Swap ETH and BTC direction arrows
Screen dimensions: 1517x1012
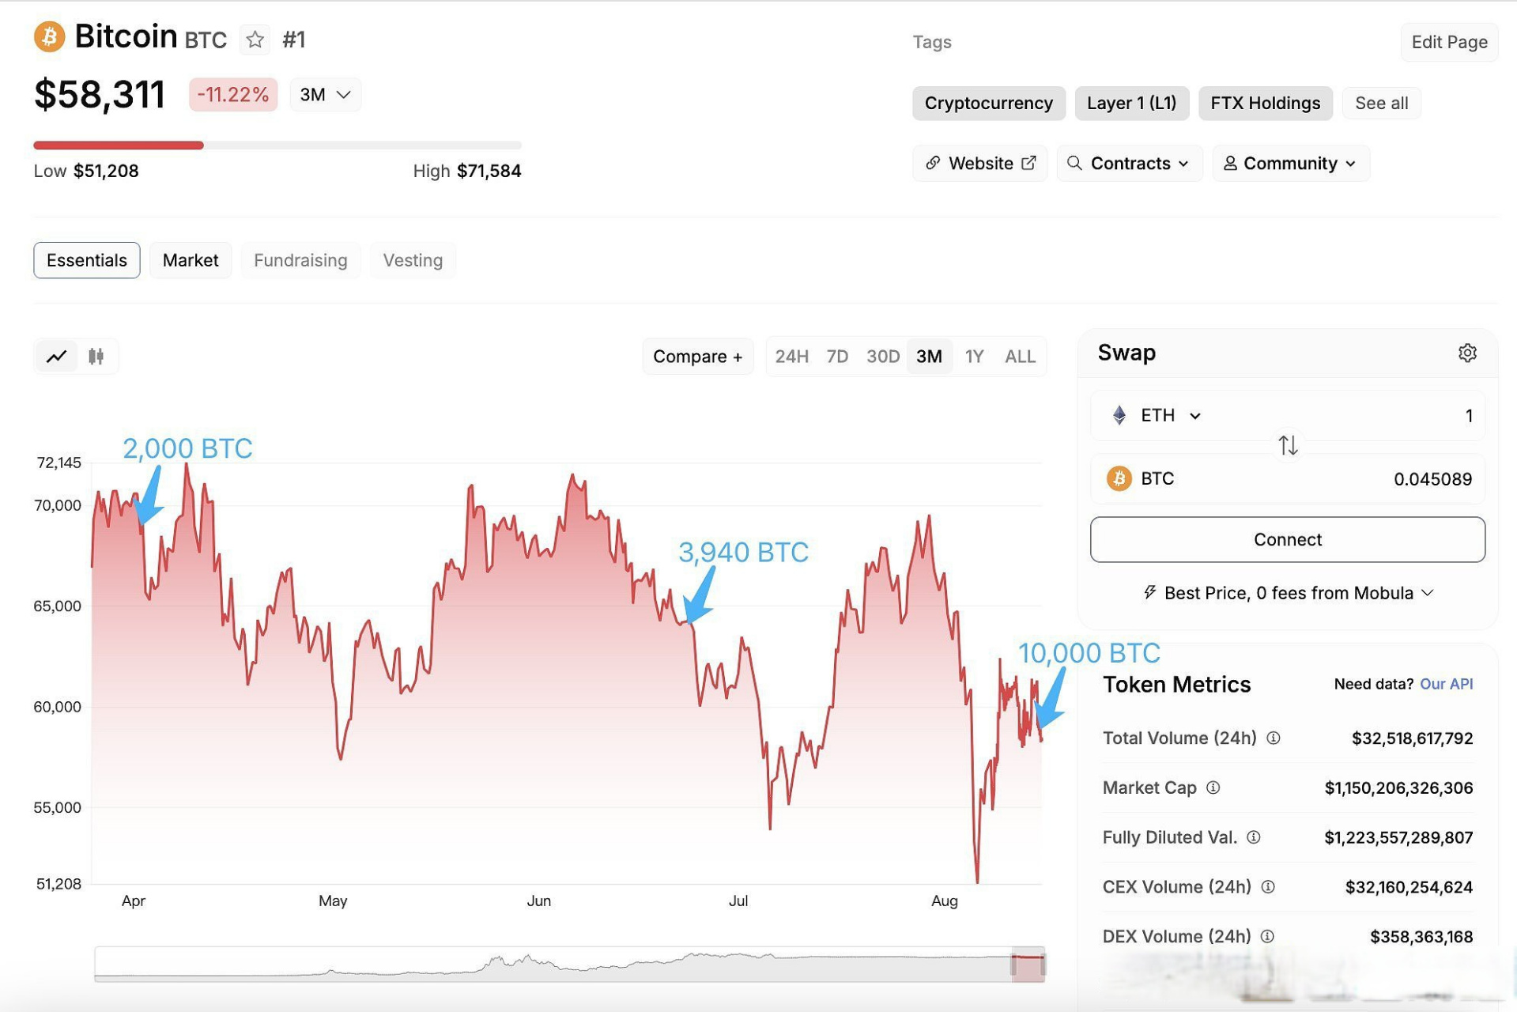tap(1288, 446)
